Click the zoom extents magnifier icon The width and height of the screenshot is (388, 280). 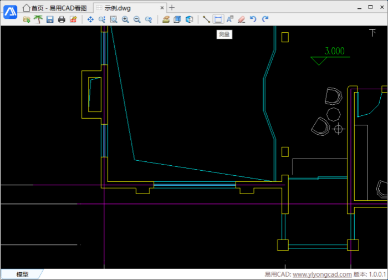[149, 19]
